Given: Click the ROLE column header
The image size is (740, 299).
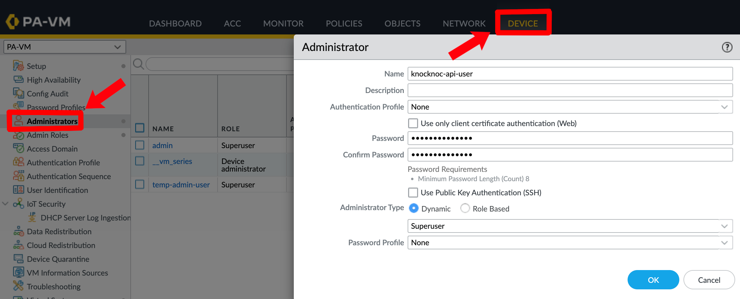Looking at the screenshot, I should (x=231, y=129).
